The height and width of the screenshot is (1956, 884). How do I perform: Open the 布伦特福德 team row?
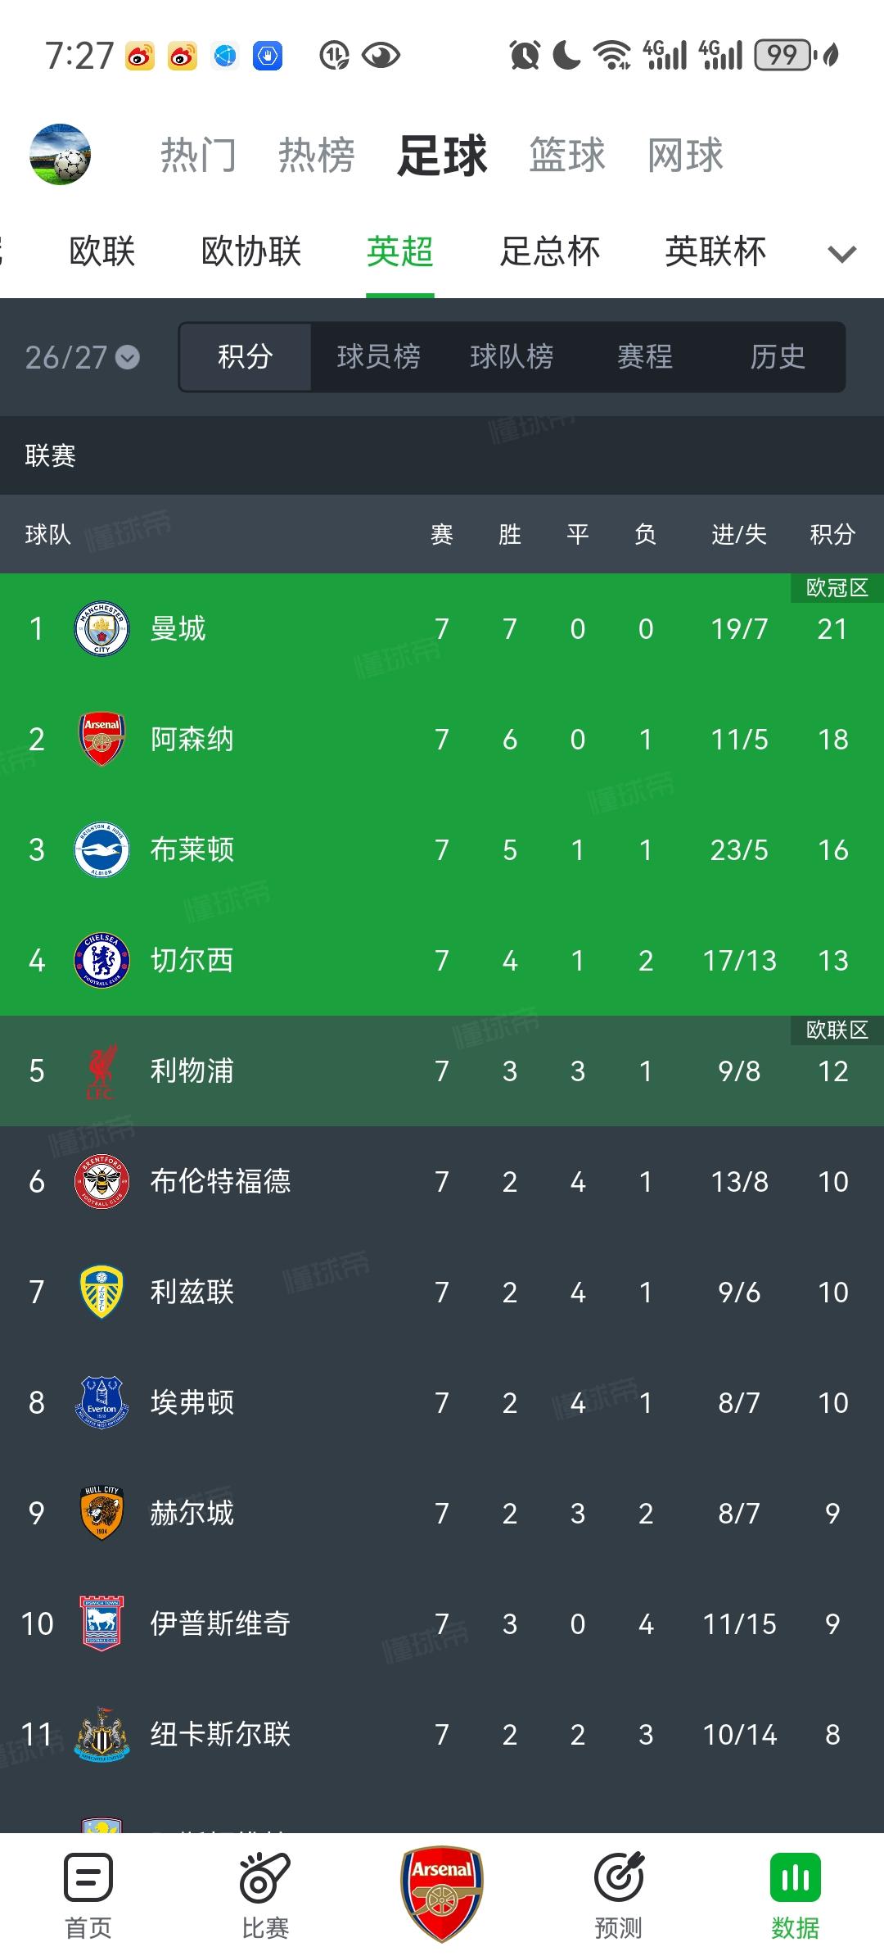[442, 1182]
